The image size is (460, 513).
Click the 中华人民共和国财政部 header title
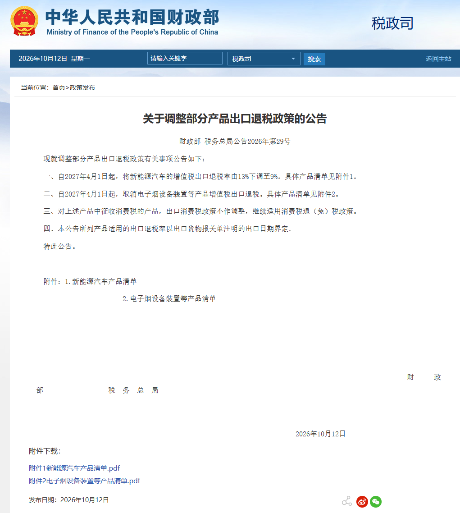pyautogui.click(x=132, y=17)
